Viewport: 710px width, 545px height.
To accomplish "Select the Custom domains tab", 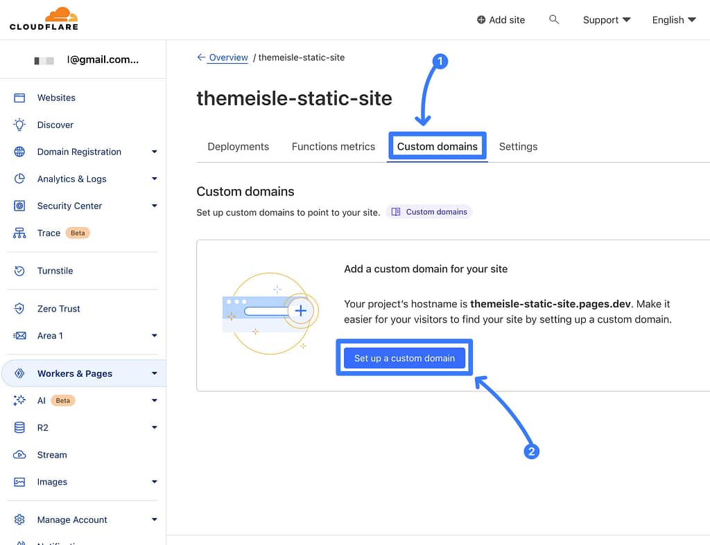I will point(437,147).
